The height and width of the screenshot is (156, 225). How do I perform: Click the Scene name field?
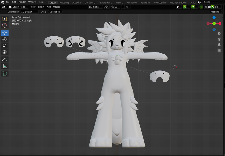pos(214,2)
